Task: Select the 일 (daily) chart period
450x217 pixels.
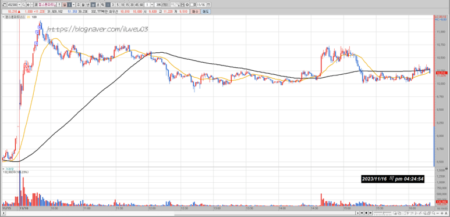Action: [x=65, y=5]
